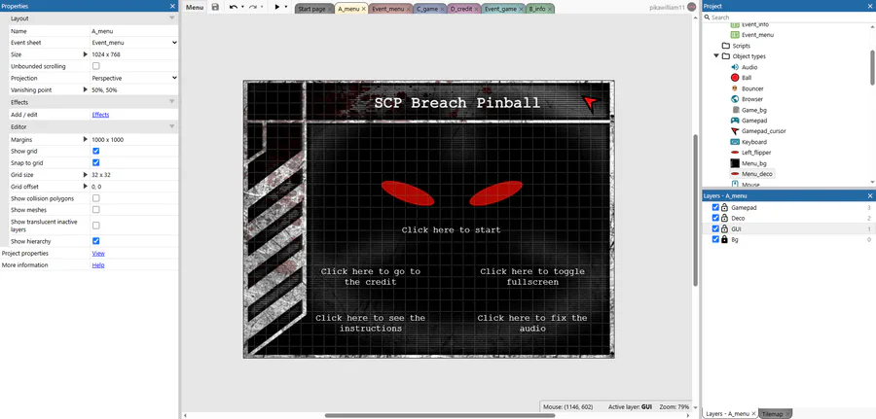Enable Show collision polygons checkbox
Screen dimensions: 876x419
click(x=96, y=198)
